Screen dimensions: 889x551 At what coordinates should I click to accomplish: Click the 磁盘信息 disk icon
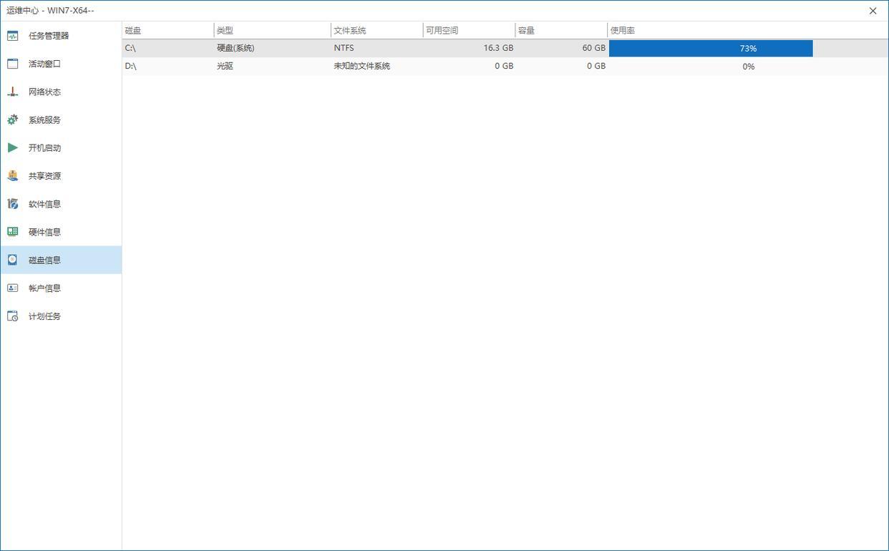pos(12,260)
